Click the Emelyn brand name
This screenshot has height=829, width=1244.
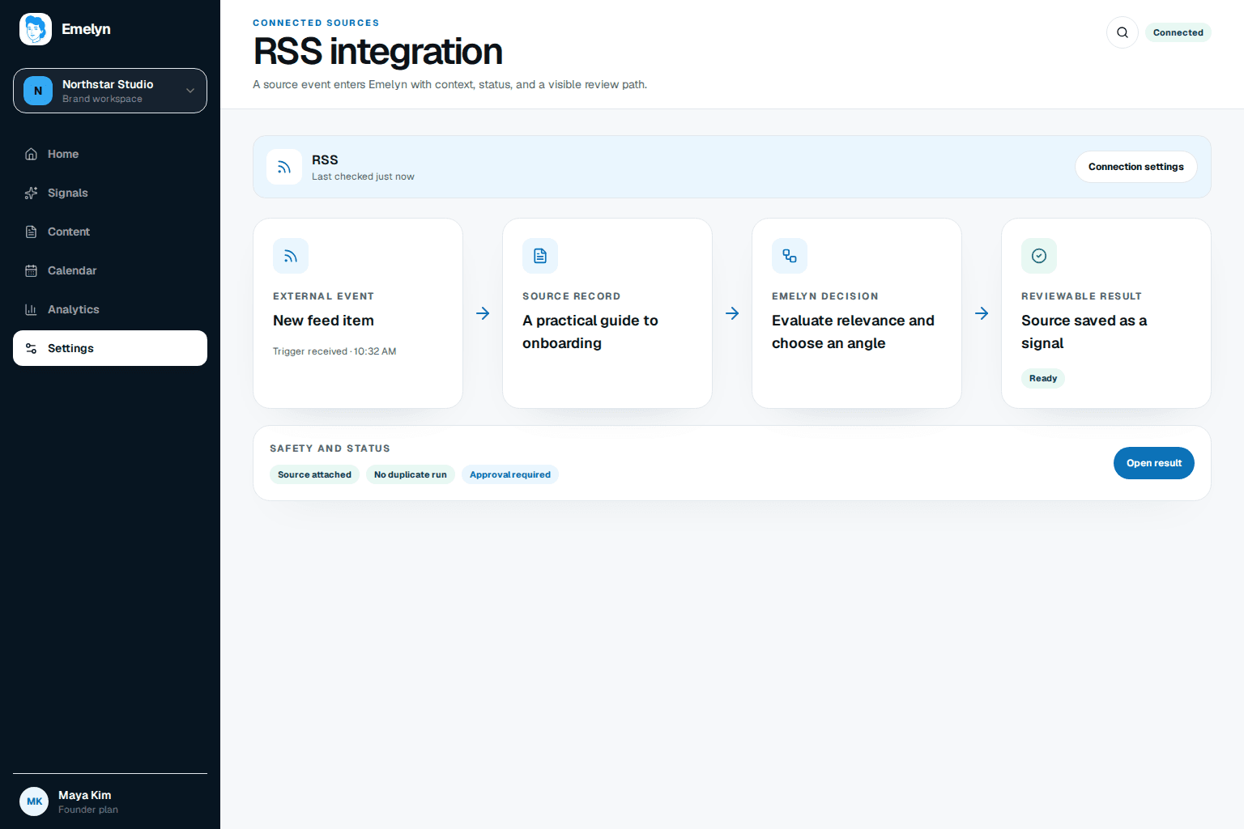86,29
